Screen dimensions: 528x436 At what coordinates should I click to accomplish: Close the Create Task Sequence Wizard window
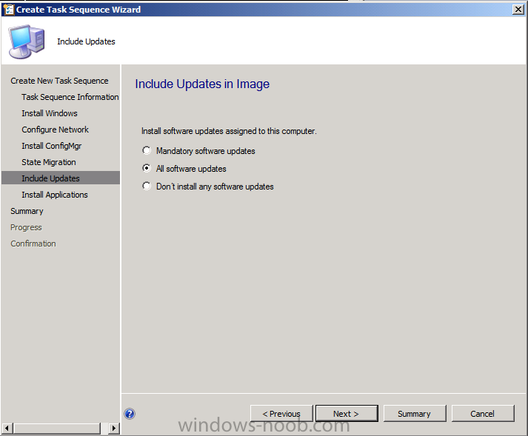pos(518,10)
